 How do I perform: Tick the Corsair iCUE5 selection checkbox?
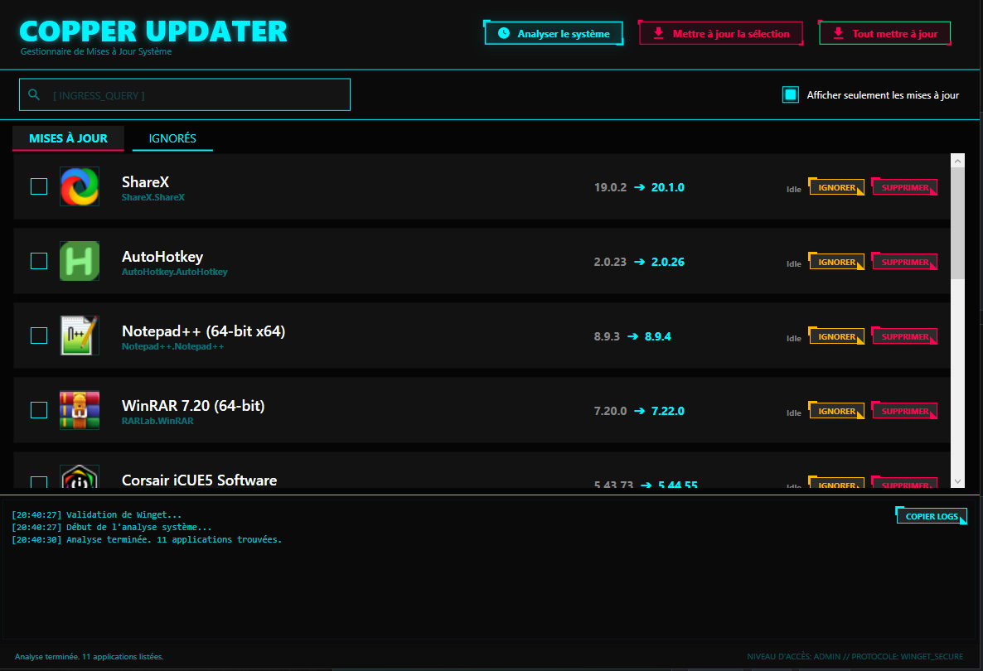39,482
